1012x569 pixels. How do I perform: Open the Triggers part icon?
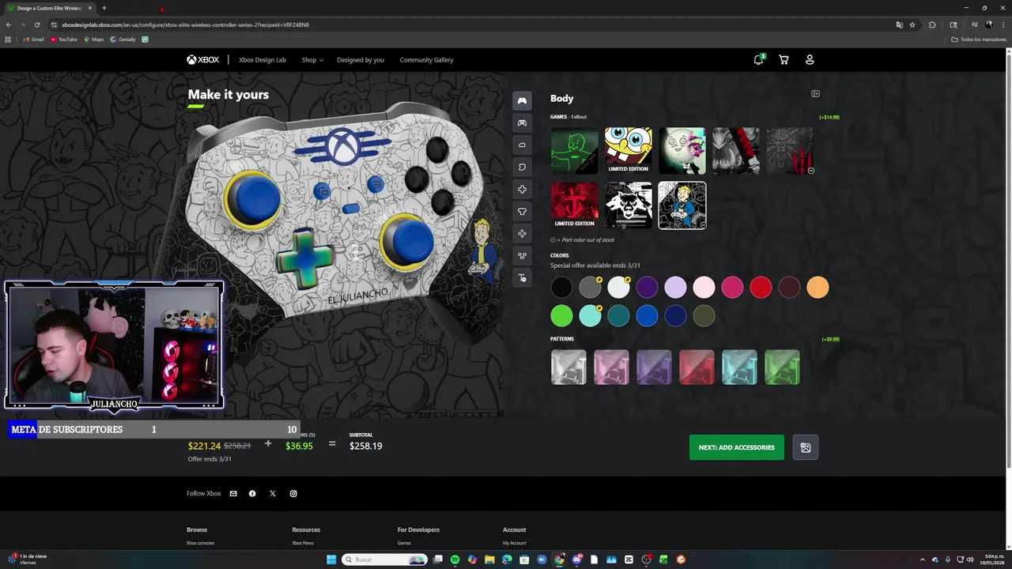(522, 167)
